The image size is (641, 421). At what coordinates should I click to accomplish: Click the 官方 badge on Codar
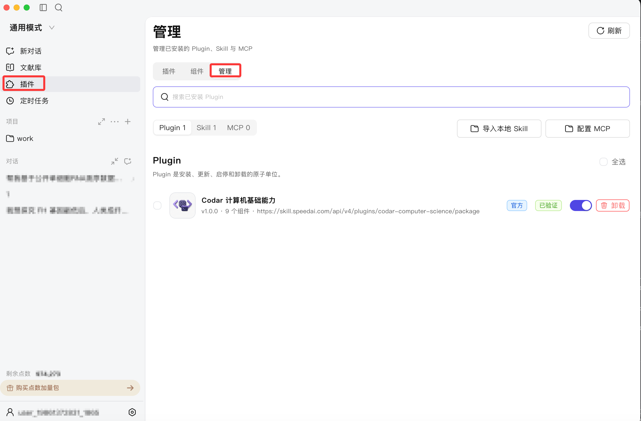point(517,205)
